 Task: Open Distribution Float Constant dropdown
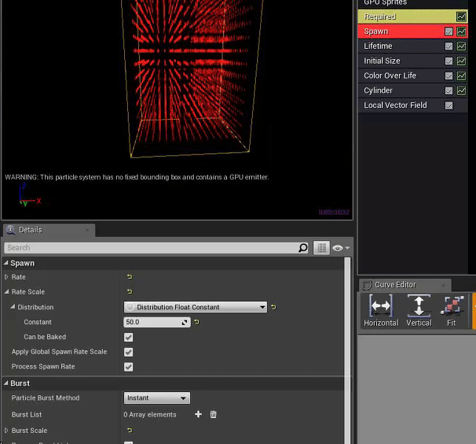click(x=195, y=307)
